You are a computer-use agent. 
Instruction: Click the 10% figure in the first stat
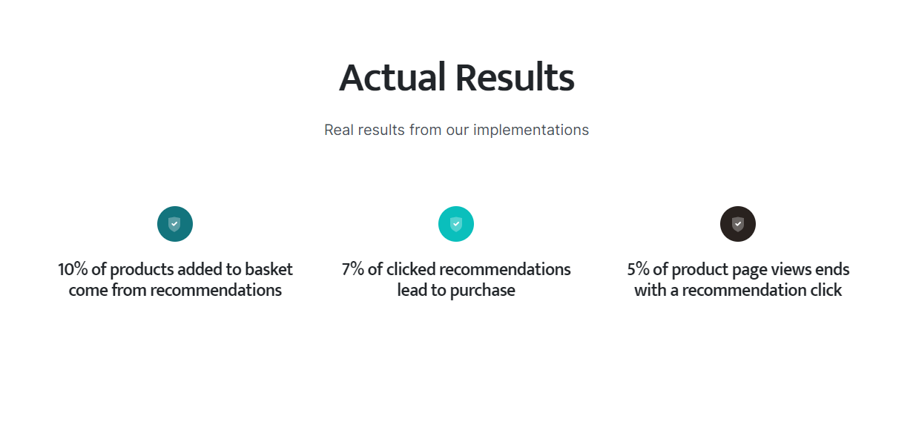coord(73,269)
